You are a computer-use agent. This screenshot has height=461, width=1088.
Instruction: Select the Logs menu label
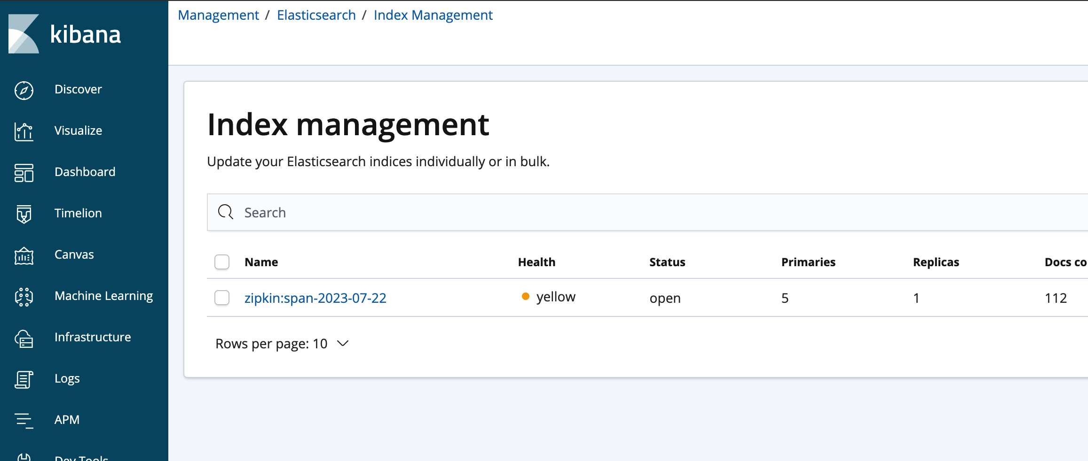click(67, 378)
